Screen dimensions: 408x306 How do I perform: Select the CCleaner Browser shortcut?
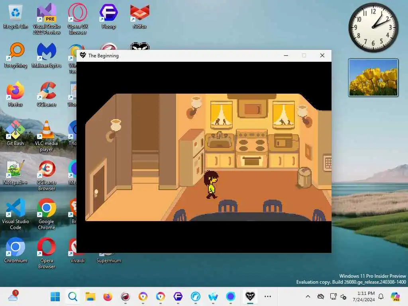46,176
